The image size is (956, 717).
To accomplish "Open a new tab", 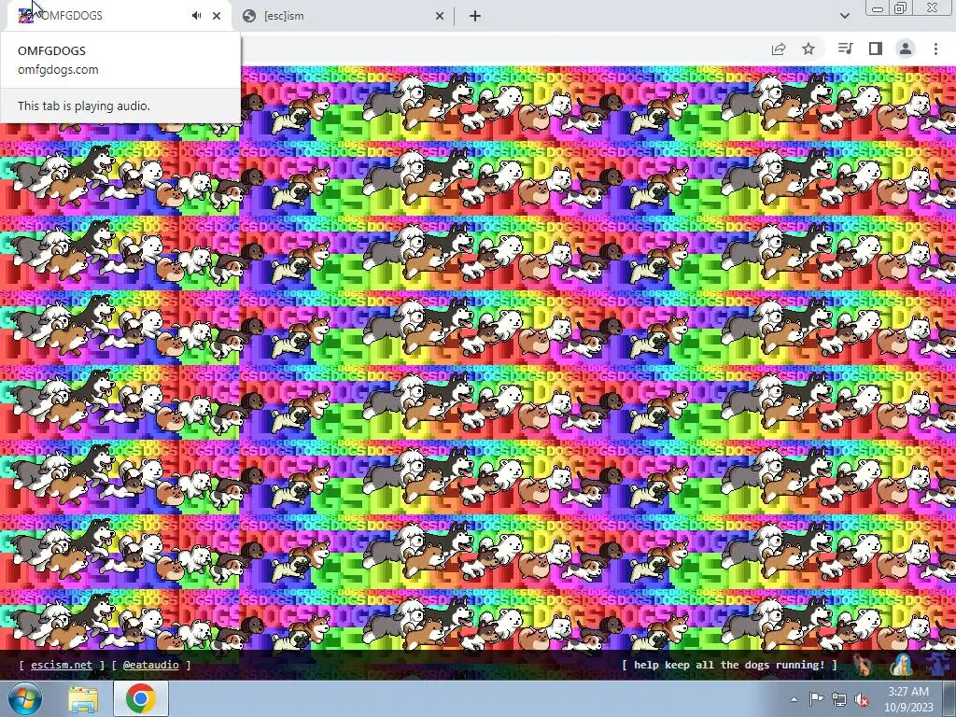I will point(475,16).
